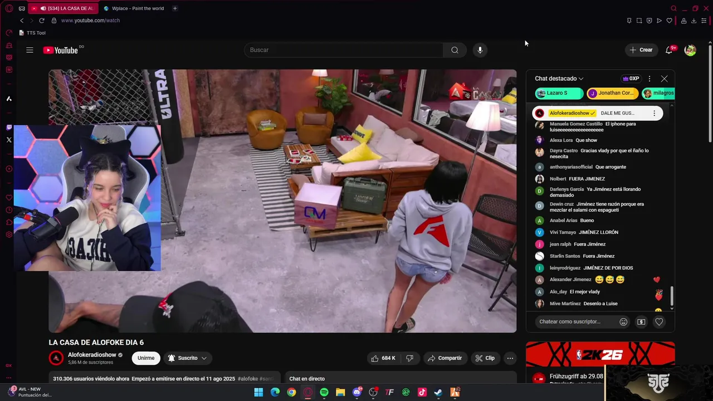Open the NBA 2K26 ad thumbnail
The height and width of the screenshot is (401, 713).
600,355
